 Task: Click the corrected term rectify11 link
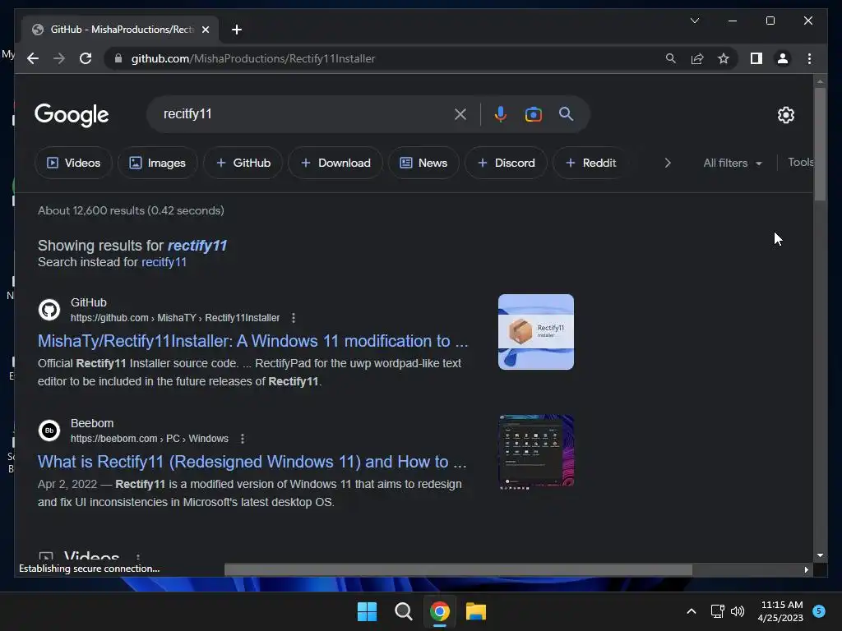click(197, 245)
